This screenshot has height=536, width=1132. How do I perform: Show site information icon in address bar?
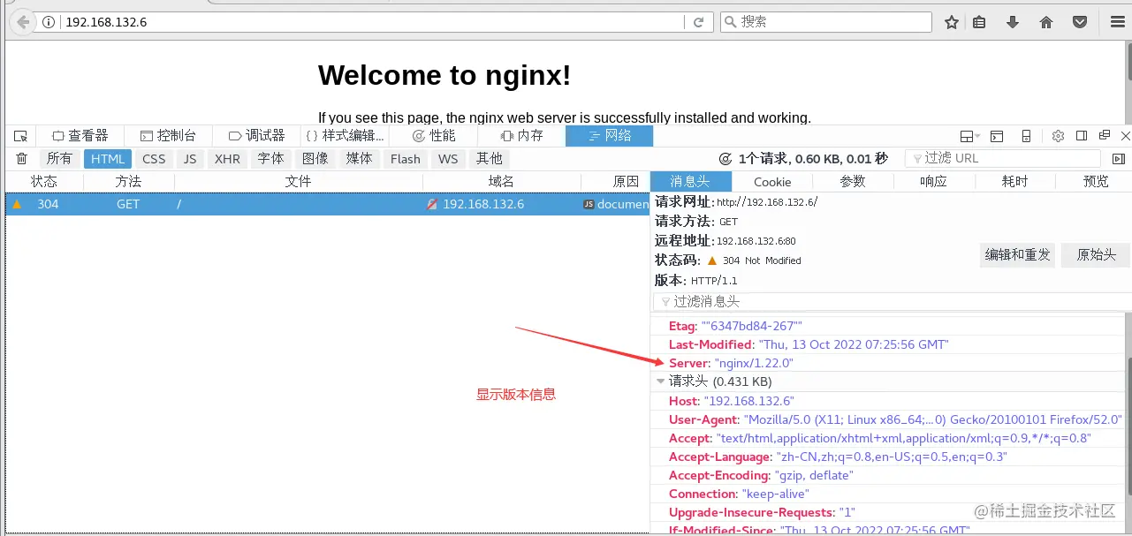[49, 22]
